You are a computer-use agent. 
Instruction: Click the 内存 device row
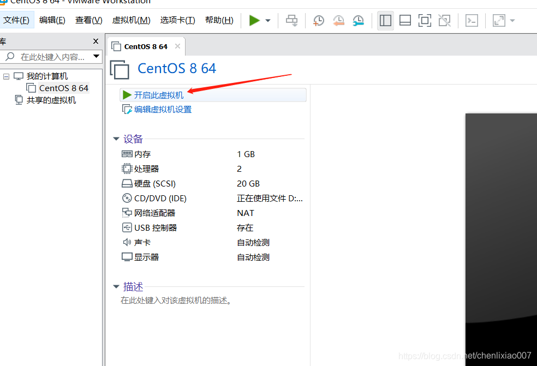click(x=212, y=154)
